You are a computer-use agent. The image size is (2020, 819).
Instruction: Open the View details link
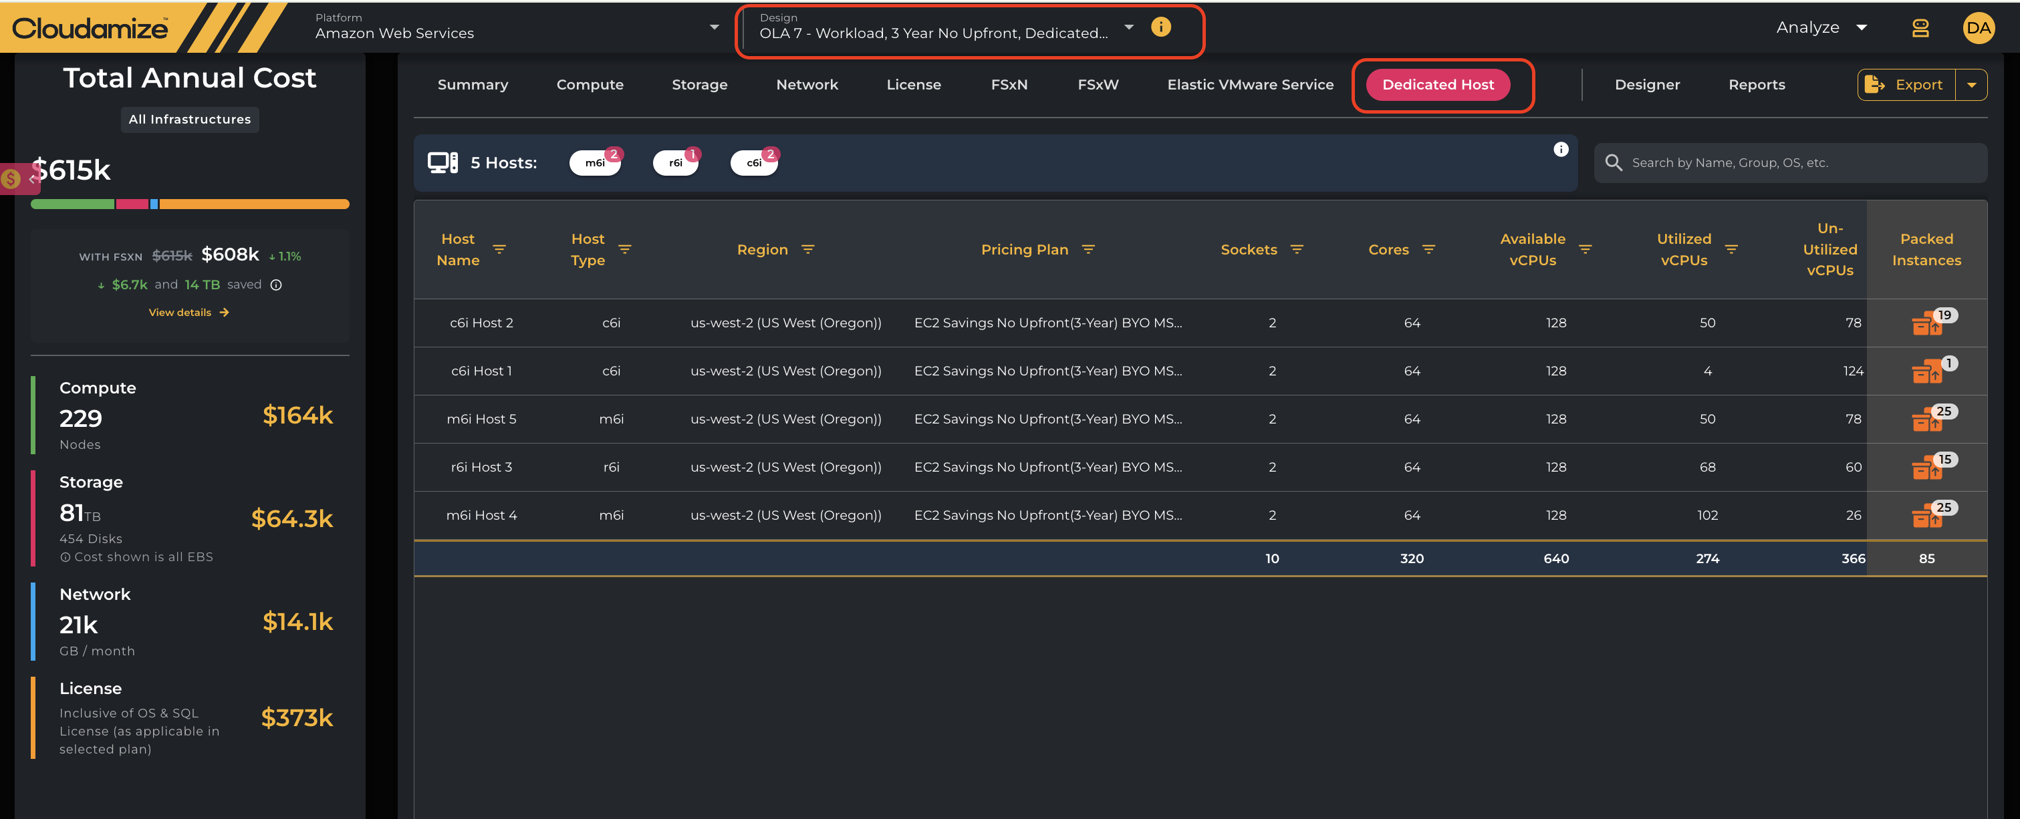188,312
